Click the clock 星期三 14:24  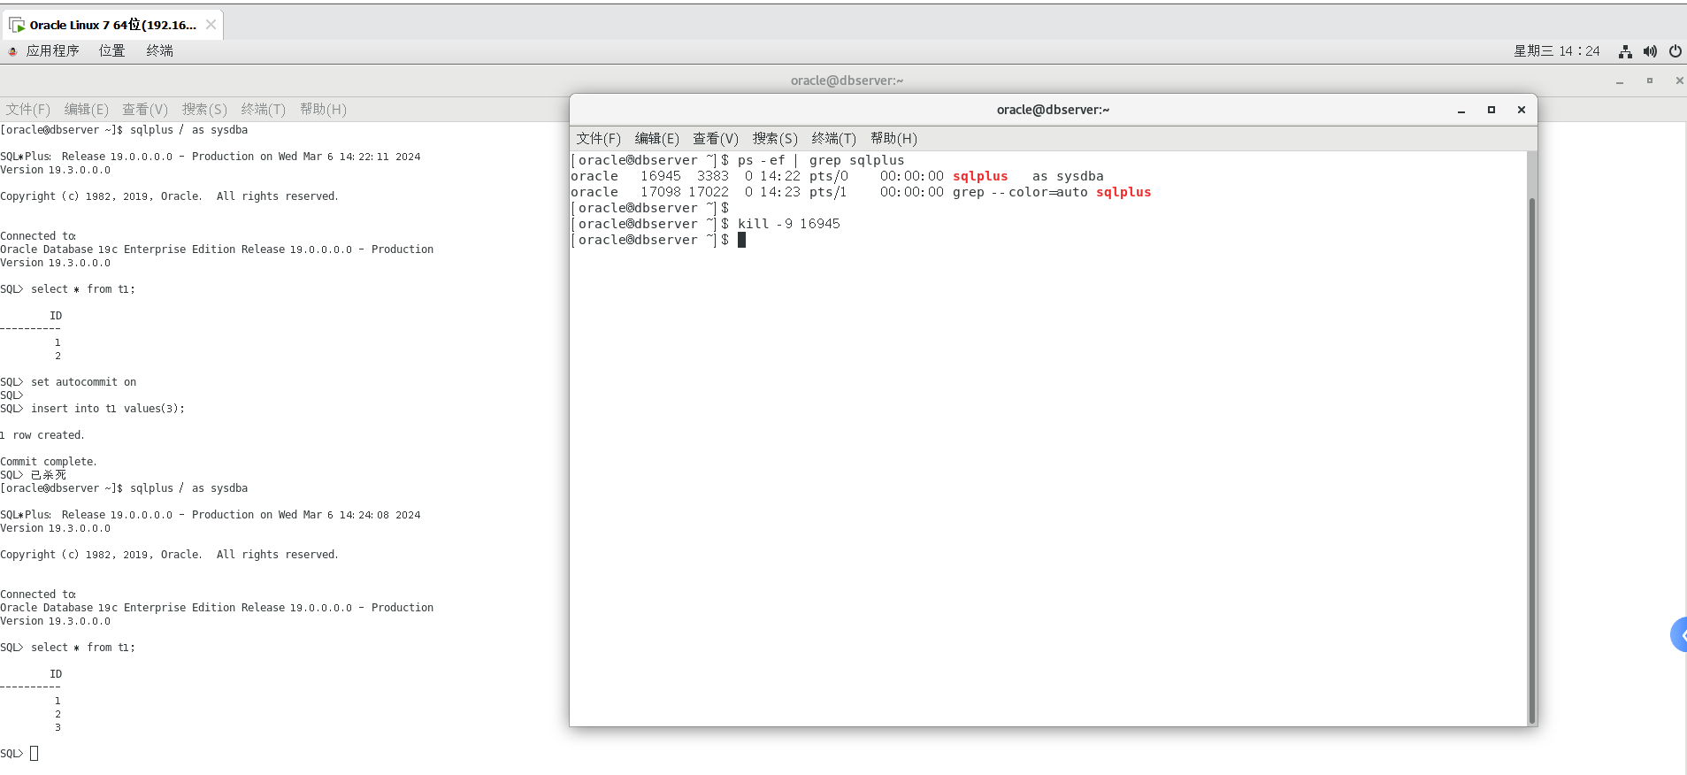click(1557, 51)
